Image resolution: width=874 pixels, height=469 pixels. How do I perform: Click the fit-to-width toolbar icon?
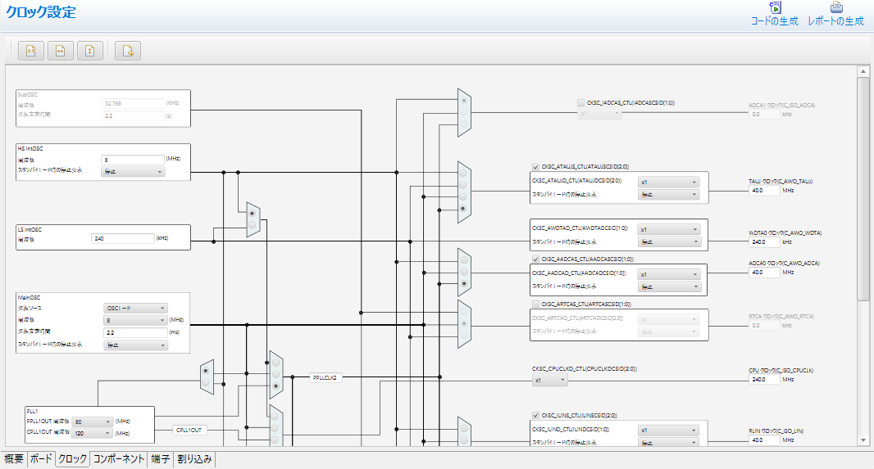pyautogui.click(x=61, y=51)
